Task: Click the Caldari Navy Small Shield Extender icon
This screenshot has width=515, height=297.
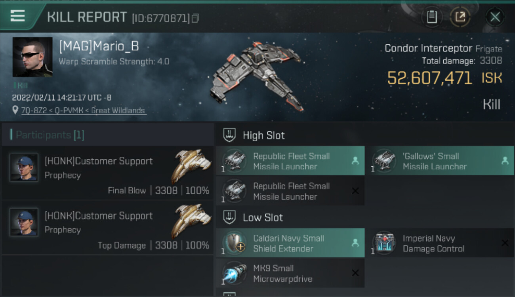Action: click(235, 243)
